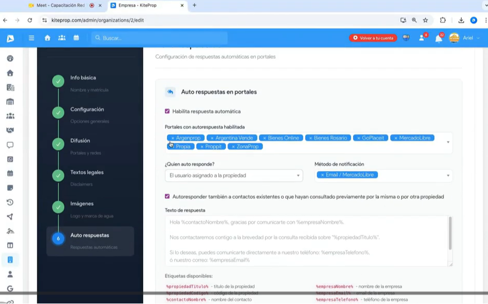
Task: Select Auto respuestas step
Action: 90,241
